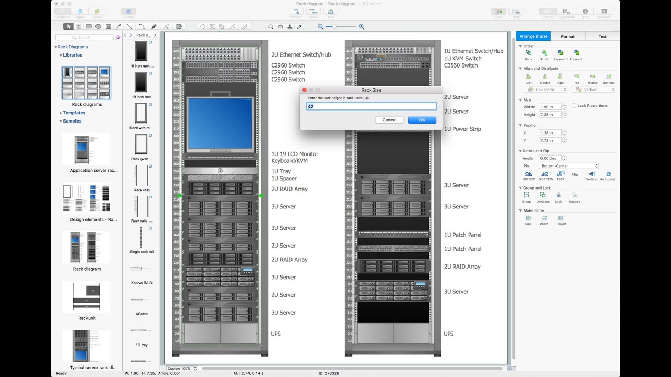The height and width of the screenshot is (377, 671).
Task: Click the zoom in magnifier icon
Action: point(362,27)
